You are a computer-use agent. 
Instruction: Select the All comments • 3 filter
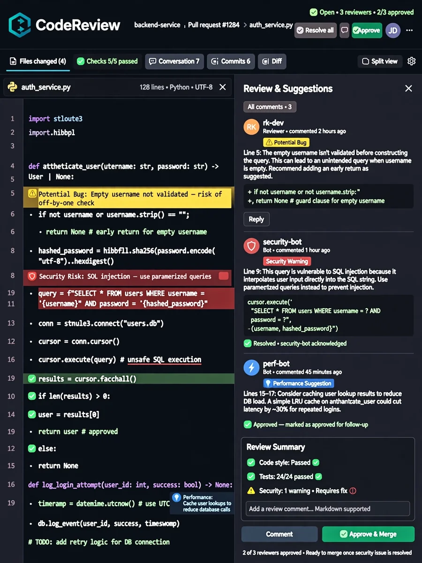270,107
